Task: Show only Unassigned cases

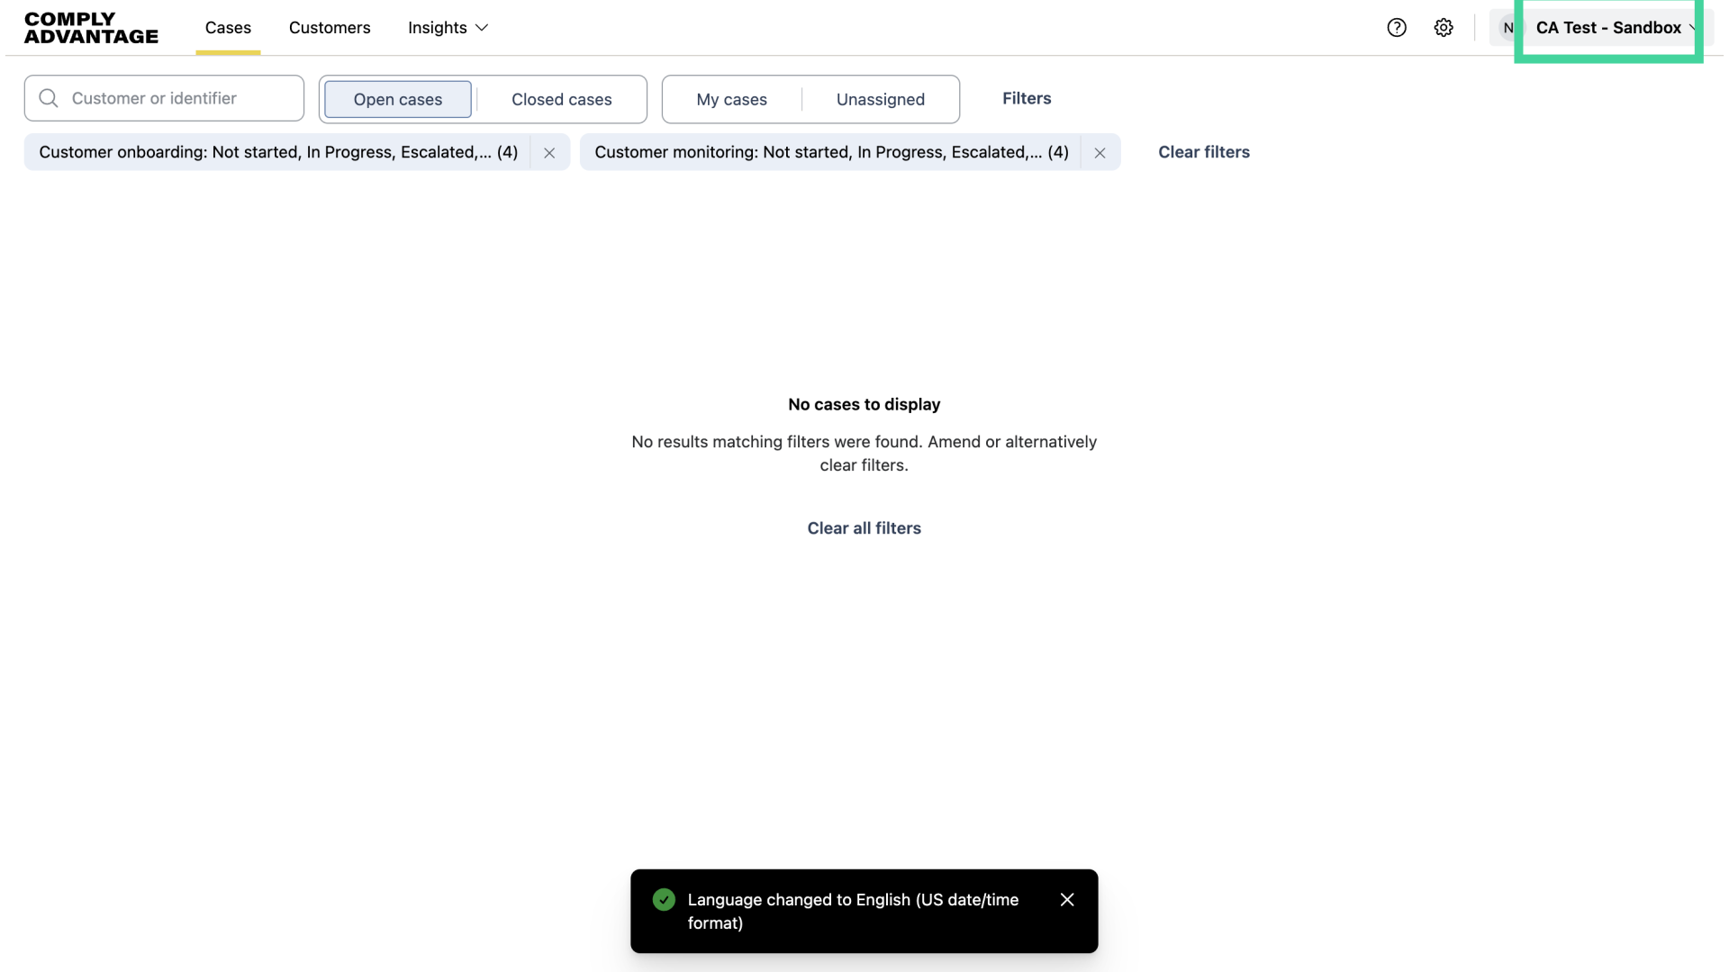Action: click(880, 99)
